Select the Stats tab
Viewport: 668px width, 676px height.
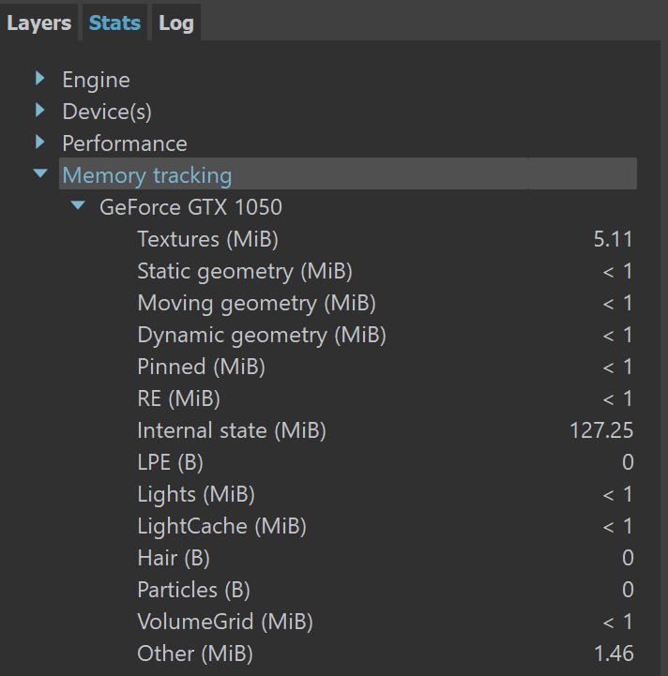click(x=114, y=23)
